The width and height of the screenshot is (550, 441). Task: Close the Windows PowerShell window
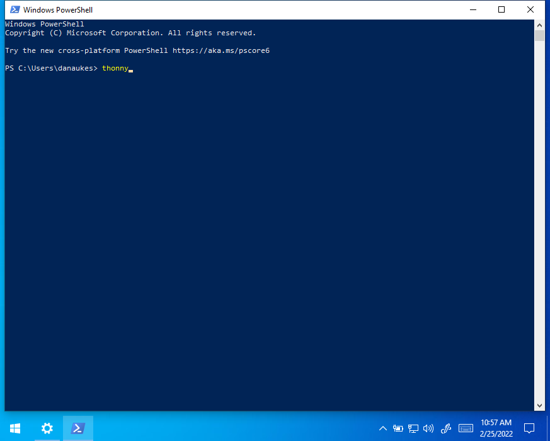(x=530, y=10)
